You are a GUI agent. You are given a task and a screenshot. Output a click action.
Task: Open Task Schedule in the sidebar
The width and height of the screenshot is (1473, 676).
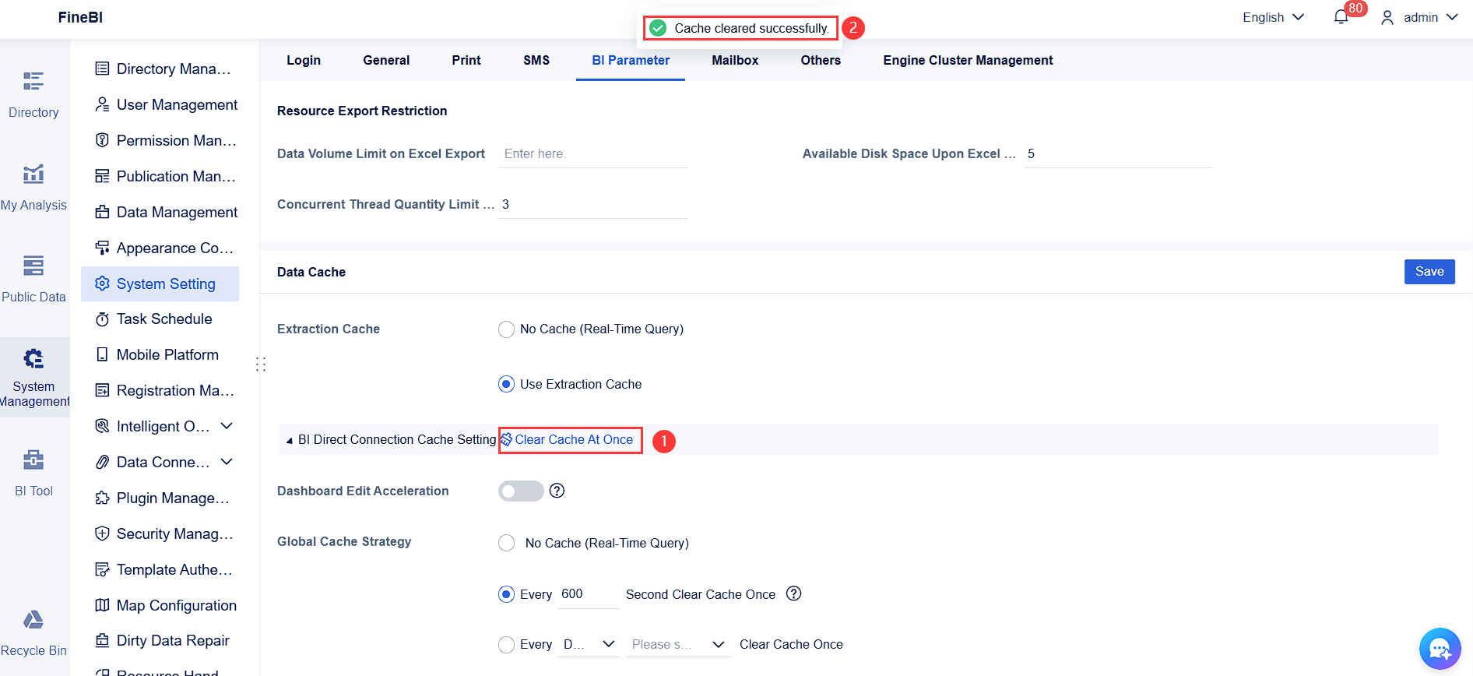tap(160, 319)
